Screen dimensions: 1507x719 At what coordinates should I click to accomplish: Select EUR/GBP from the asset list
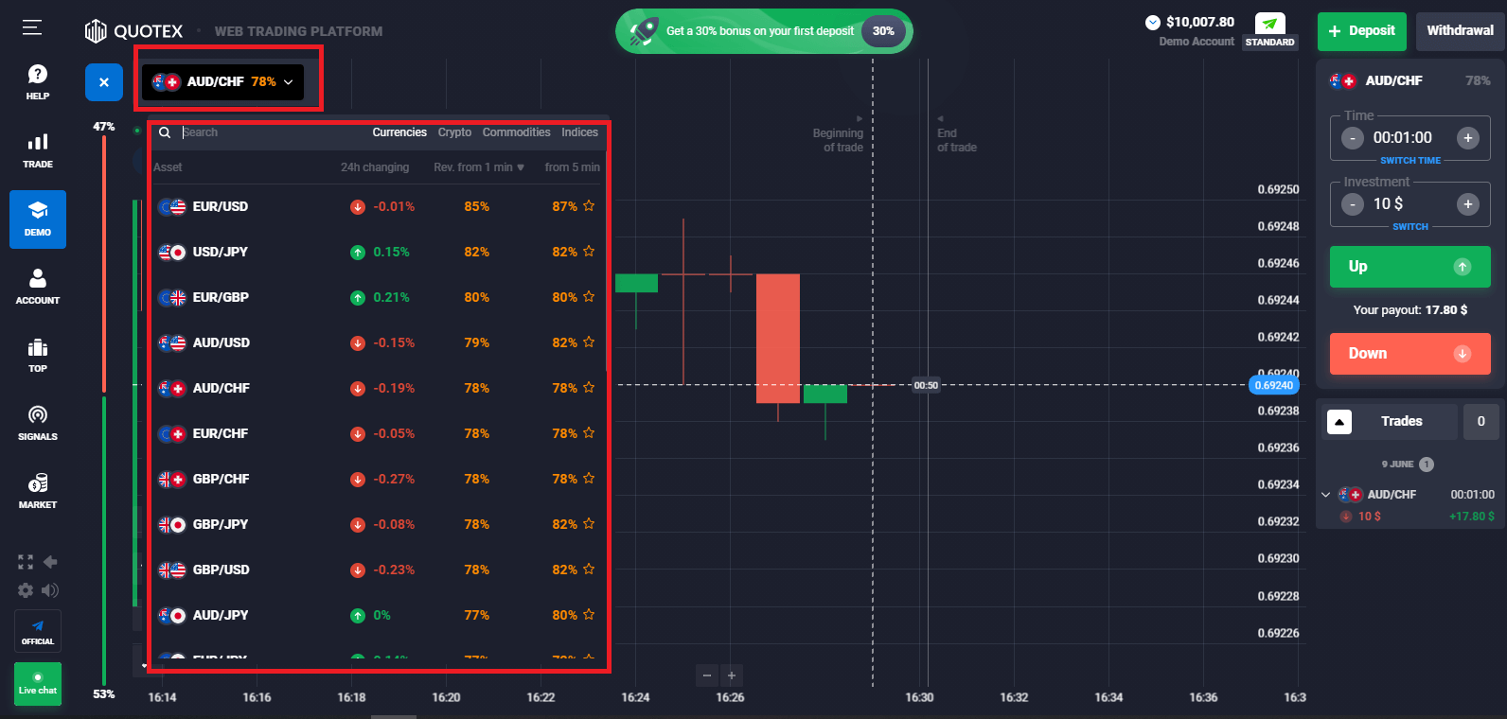377,297
